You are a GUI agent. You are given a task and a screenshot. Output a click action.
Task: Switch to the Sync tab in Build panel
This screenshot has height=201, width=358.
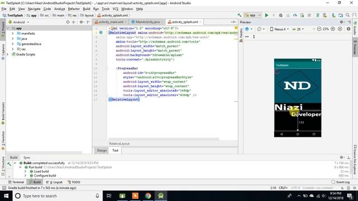click(27, 157)
